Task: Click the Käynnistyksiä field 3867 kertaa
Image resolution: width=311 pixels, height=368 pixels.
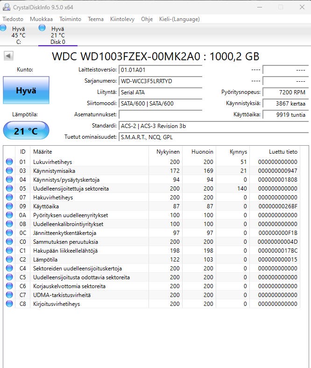Action: [285, 104]
